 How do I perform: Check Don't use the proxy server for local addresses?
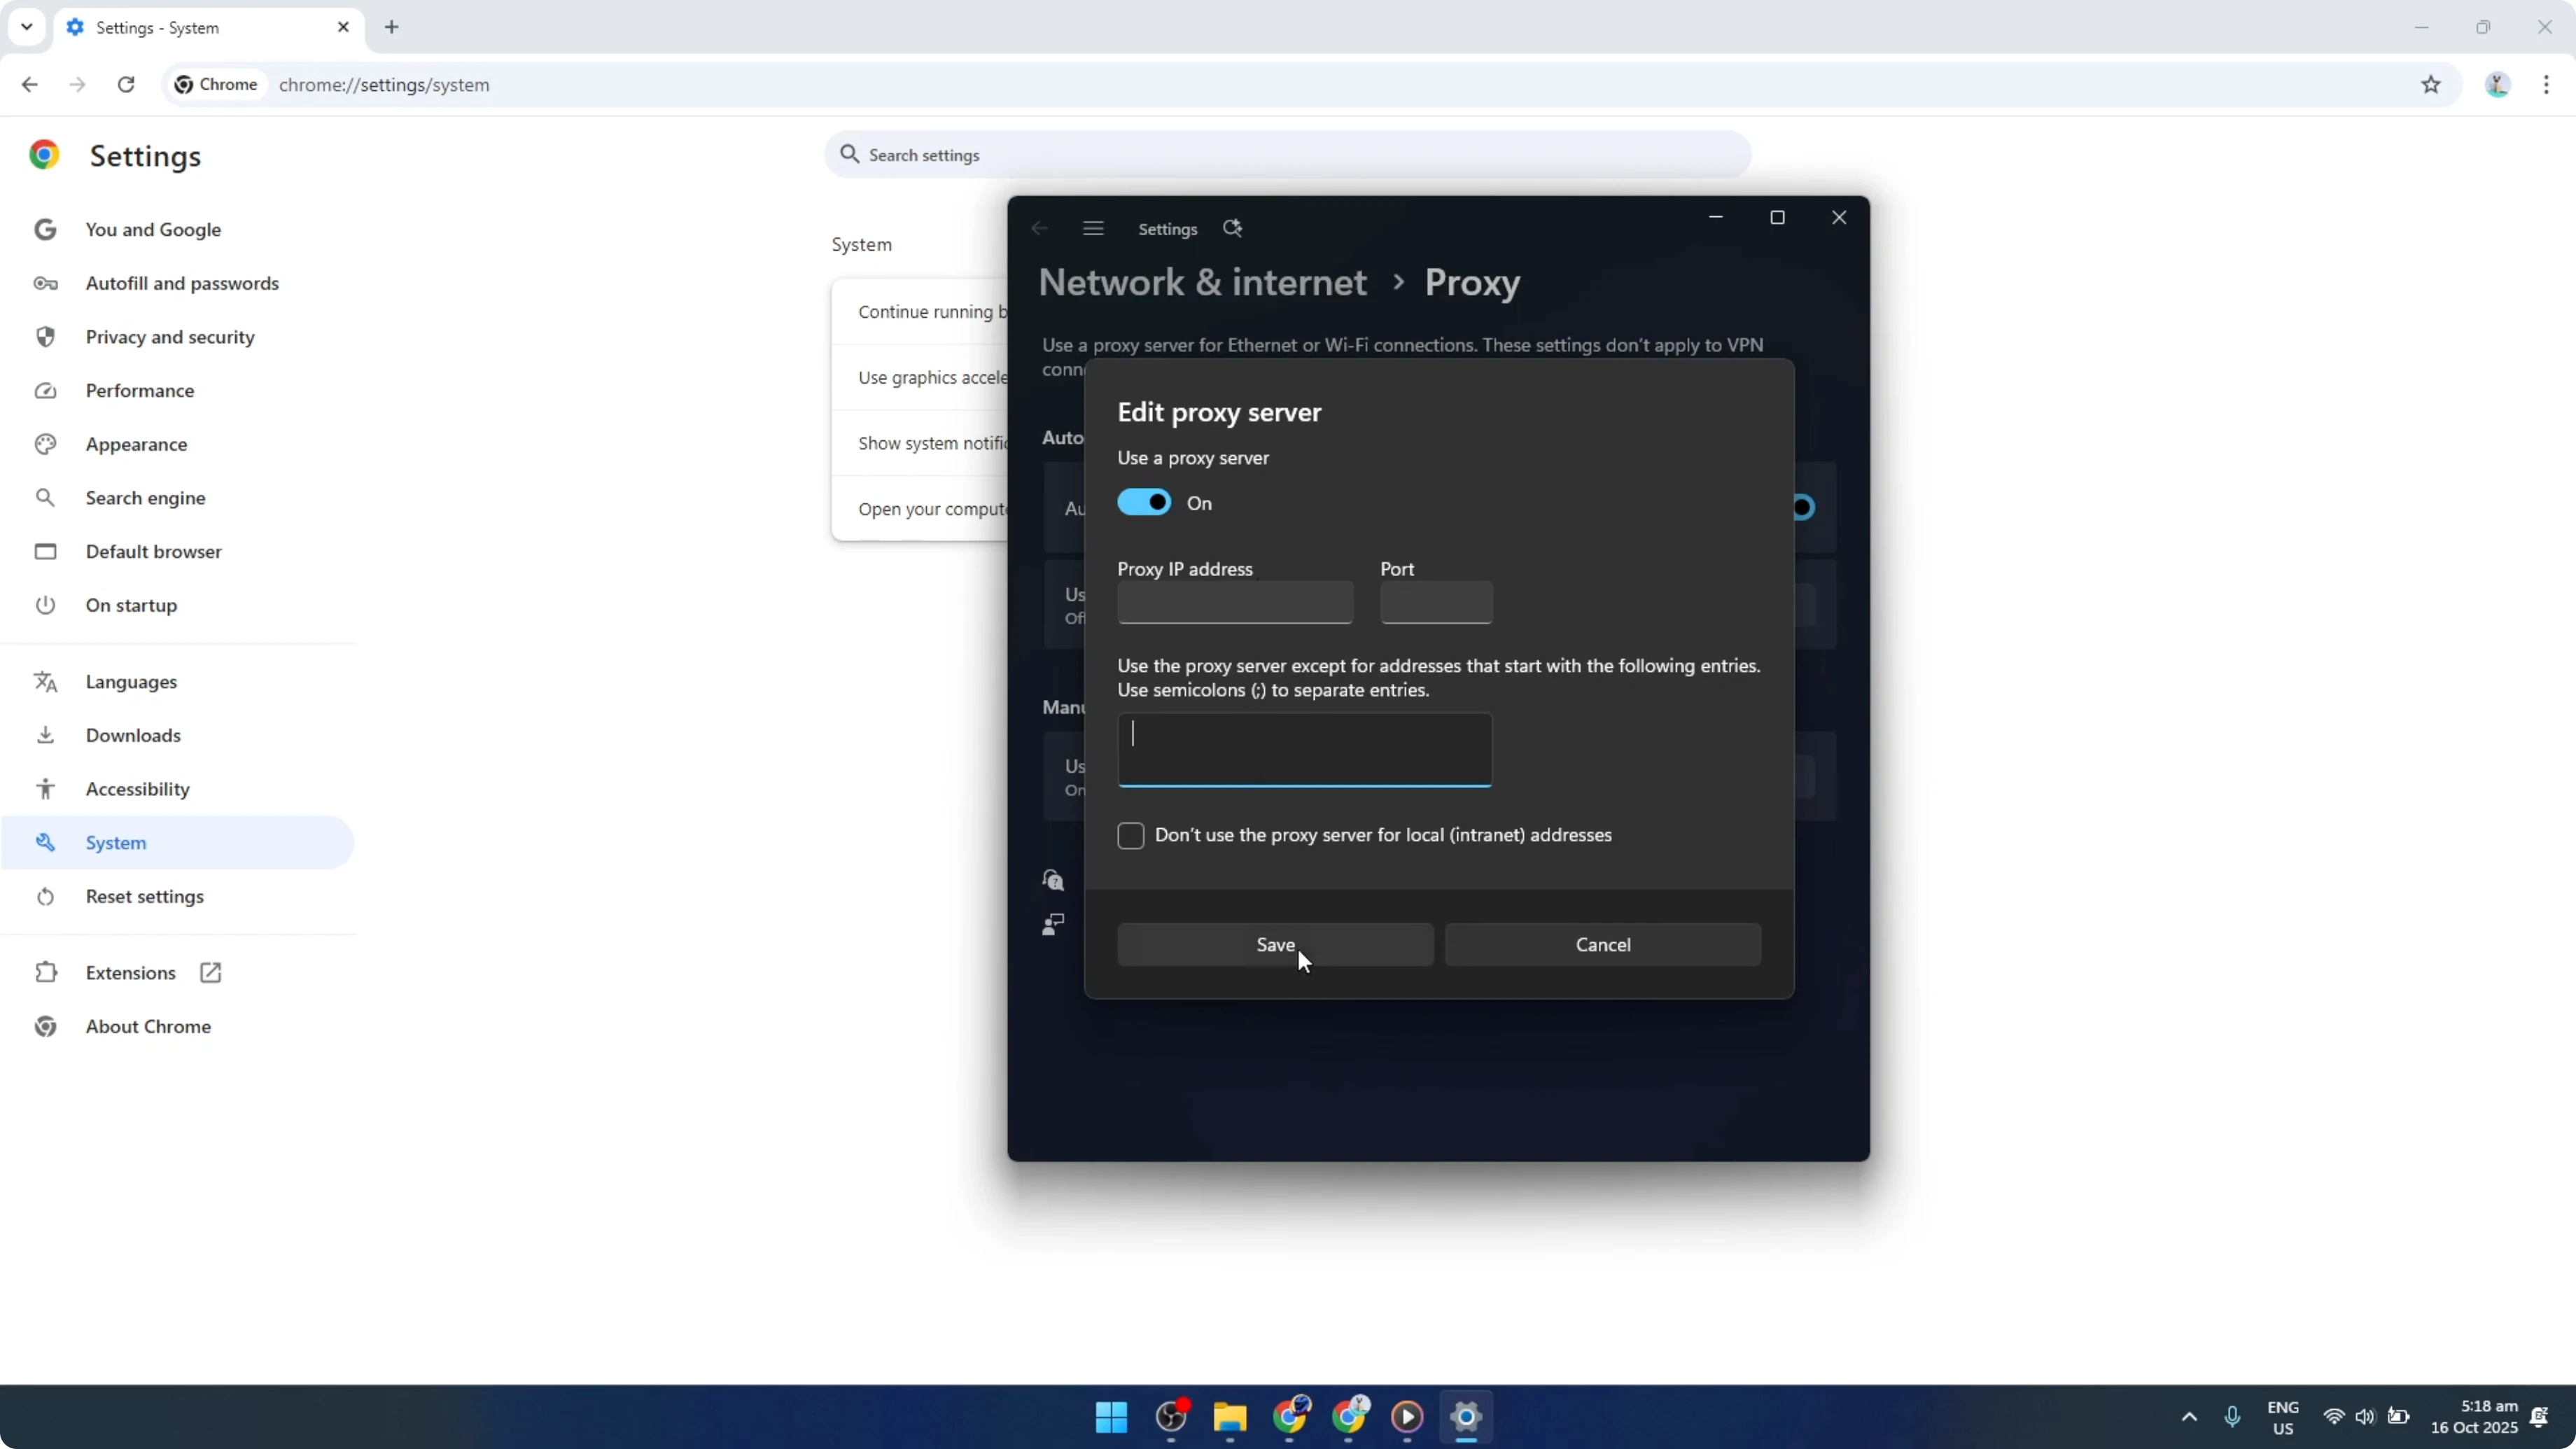click(1130, 835)
